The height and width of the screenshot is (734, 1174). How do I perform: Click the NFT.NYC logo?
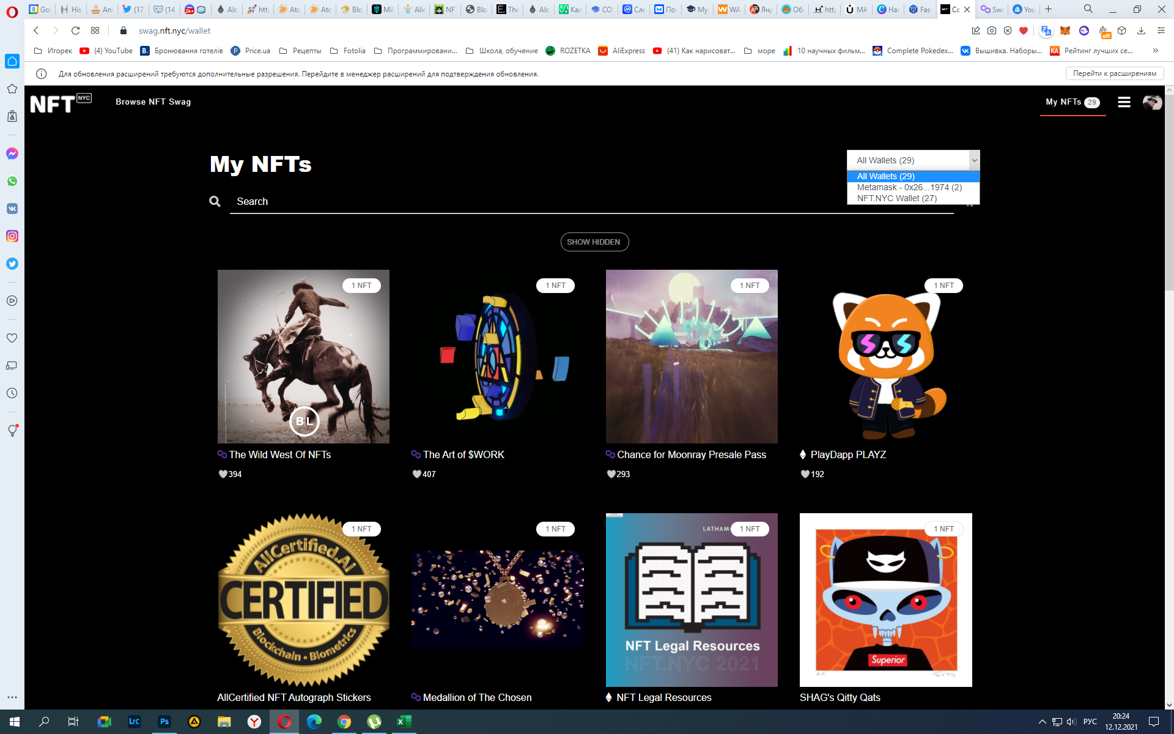[61, 103]
